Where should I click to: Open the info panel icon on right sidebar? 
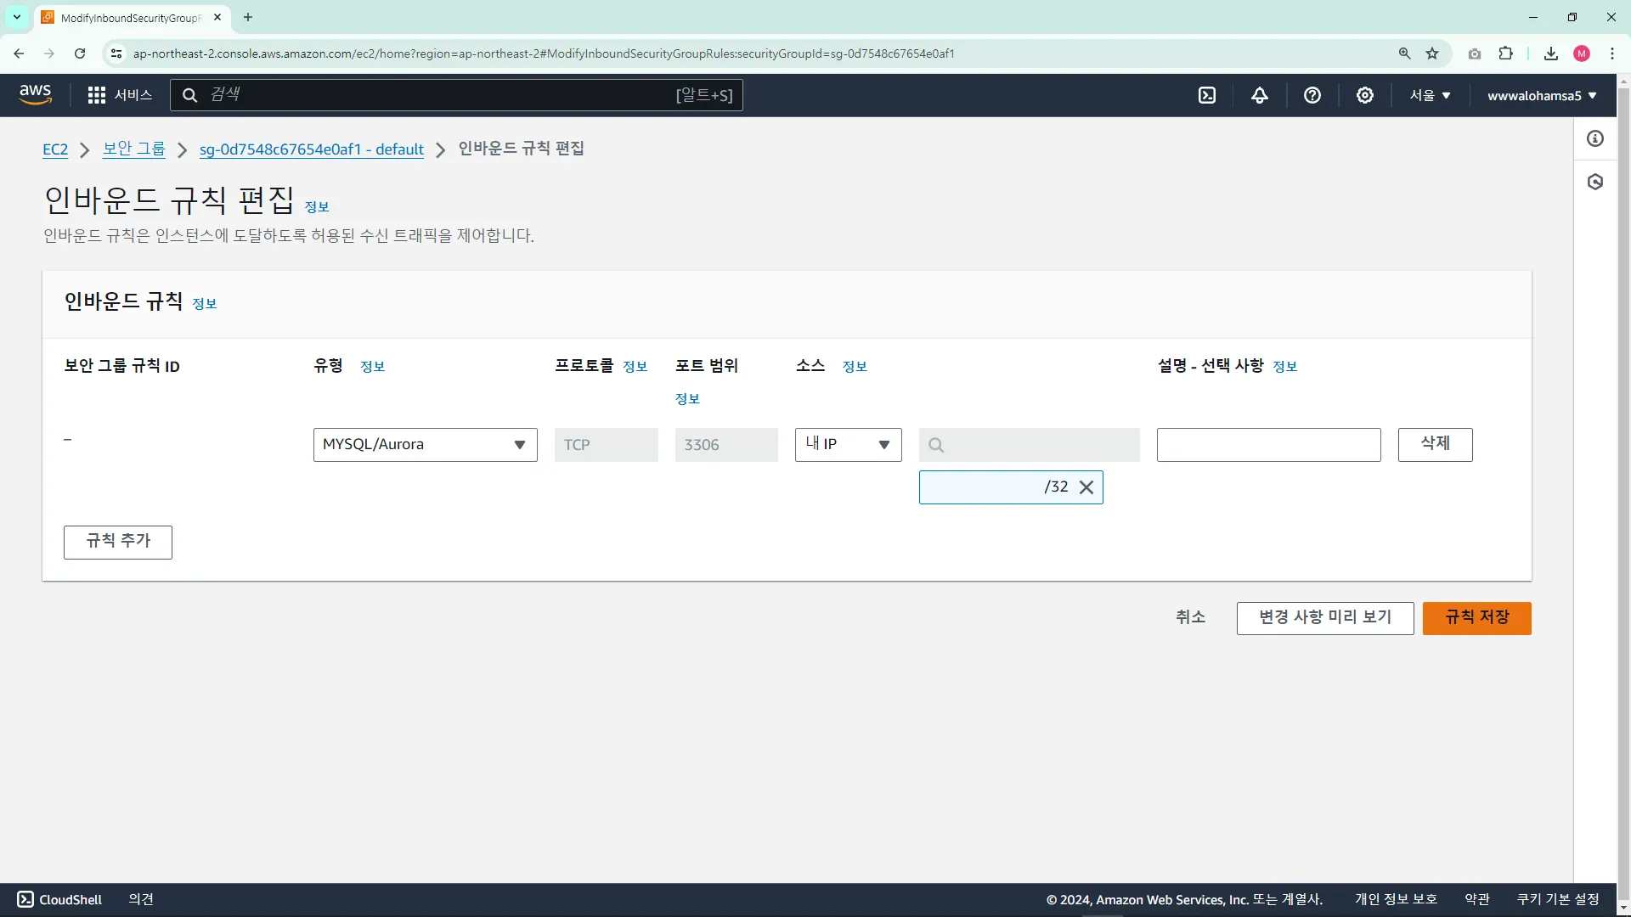(x=1595, y=138)
